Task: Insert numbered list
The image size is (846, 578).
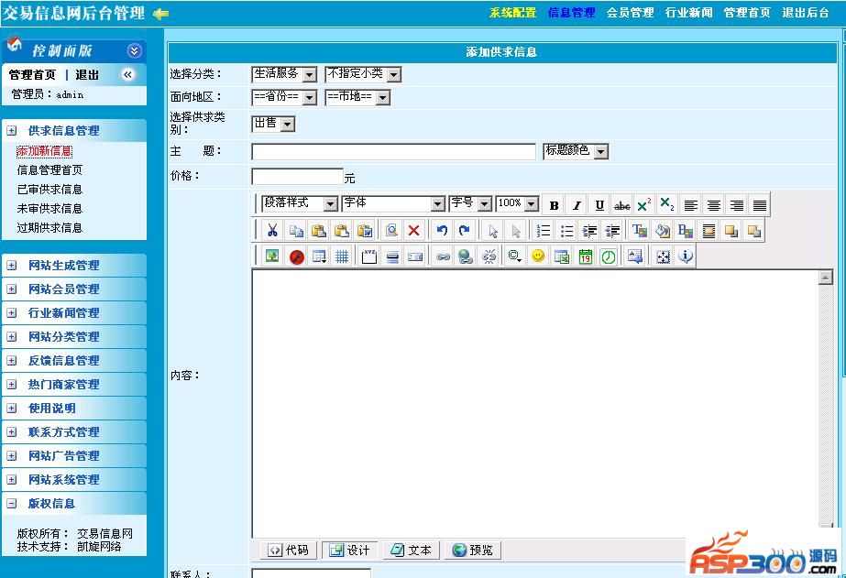Action: coord(544,231)
